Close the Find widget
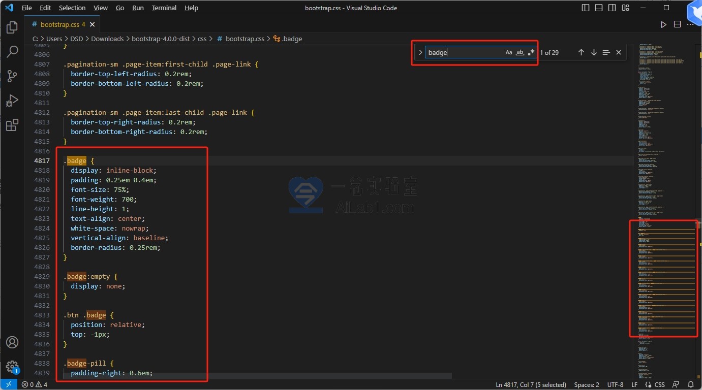The width and height of the screenshot is (702, 390). point(619,52)
